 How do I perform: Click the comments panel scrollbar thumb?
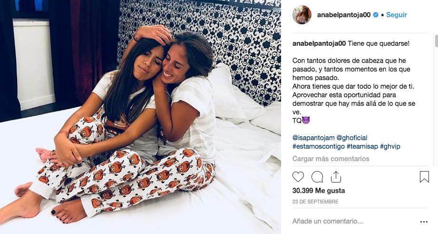436,41
